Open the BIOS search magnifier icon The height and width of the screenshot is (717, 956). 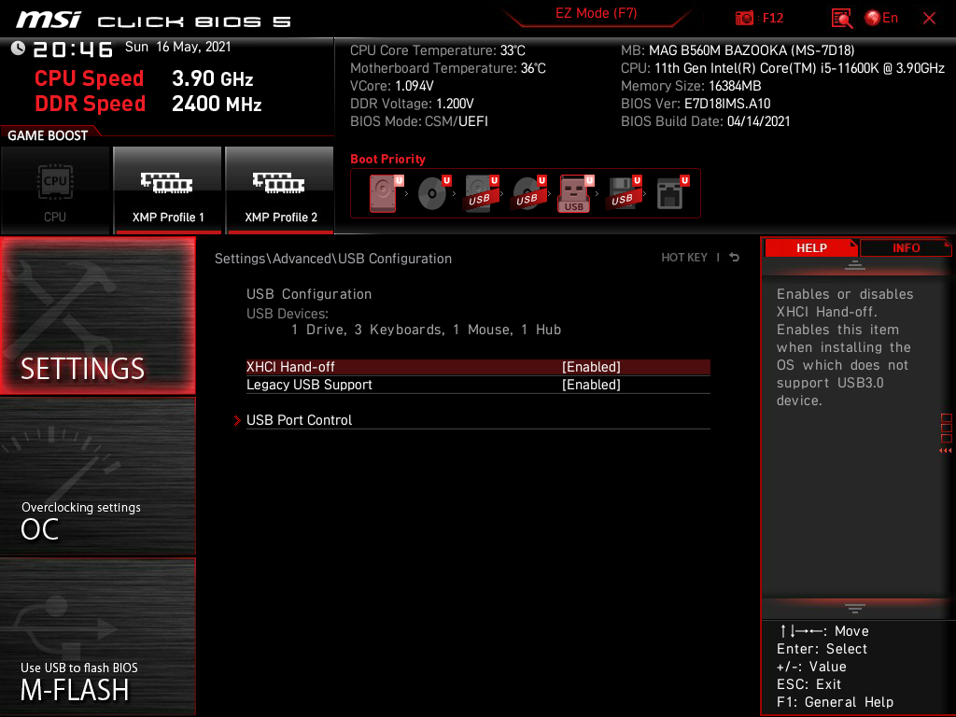842,19
